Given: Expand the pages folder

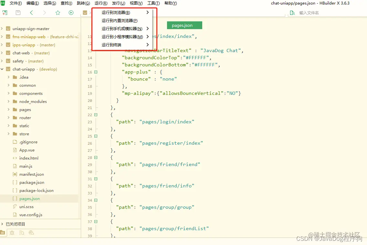Looking at the screenshot, I should [8, 109].
